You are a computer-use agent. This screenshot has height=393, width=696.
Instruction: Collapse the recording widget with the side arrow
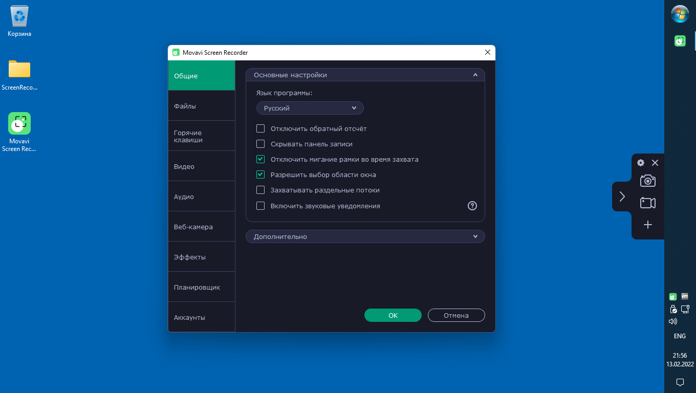(x=622, y=196)
